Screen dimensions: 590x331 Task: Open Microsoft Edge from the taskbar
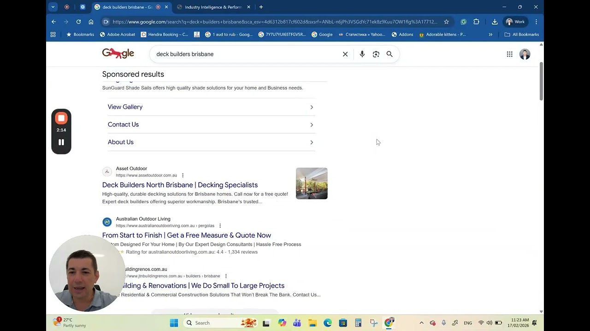coord(328,323)
